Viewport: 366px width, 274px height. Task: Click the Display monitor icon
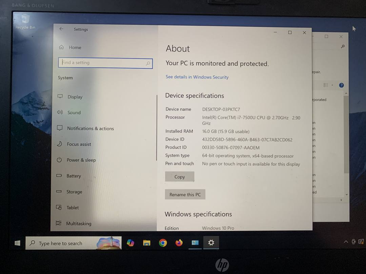click(60, 96)
